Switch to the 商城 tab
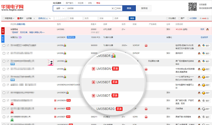The height and width of the screenshot is (125, 212). [x=98, y=3]
